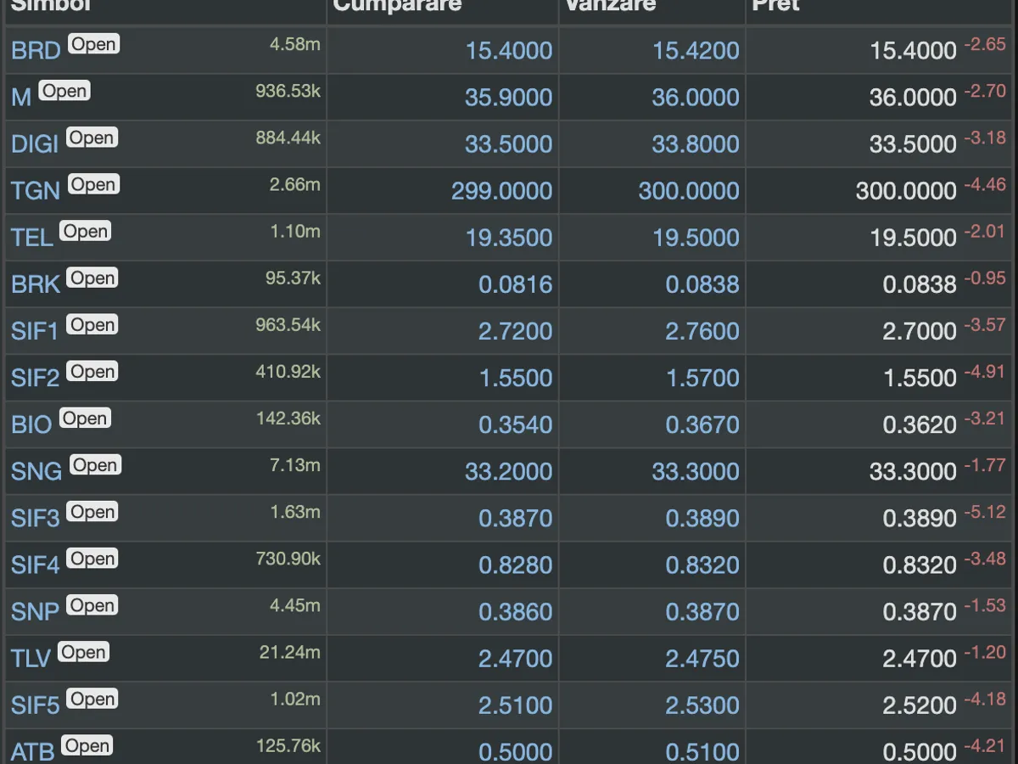Click the Open badge beside TEL
The image size is (1018, 764).
(85, 232)
